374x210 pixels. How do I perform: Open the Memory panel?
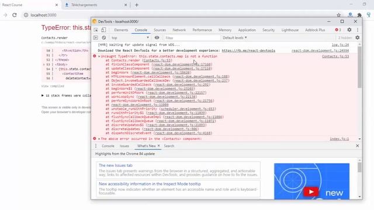225,30
